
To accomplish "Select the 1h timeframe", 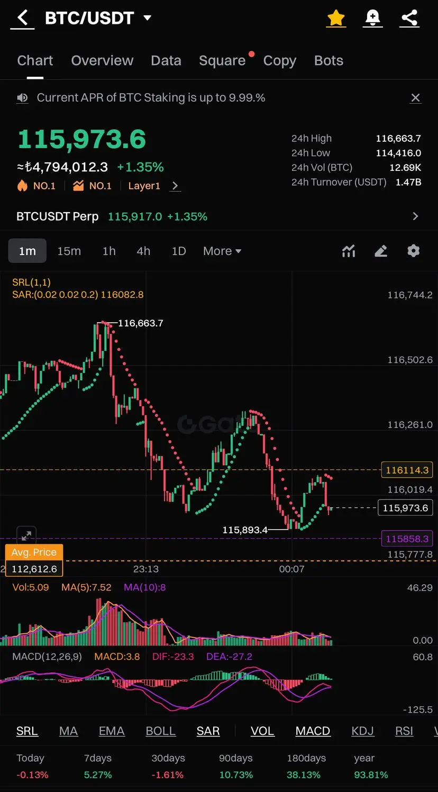I will [109, 251].
